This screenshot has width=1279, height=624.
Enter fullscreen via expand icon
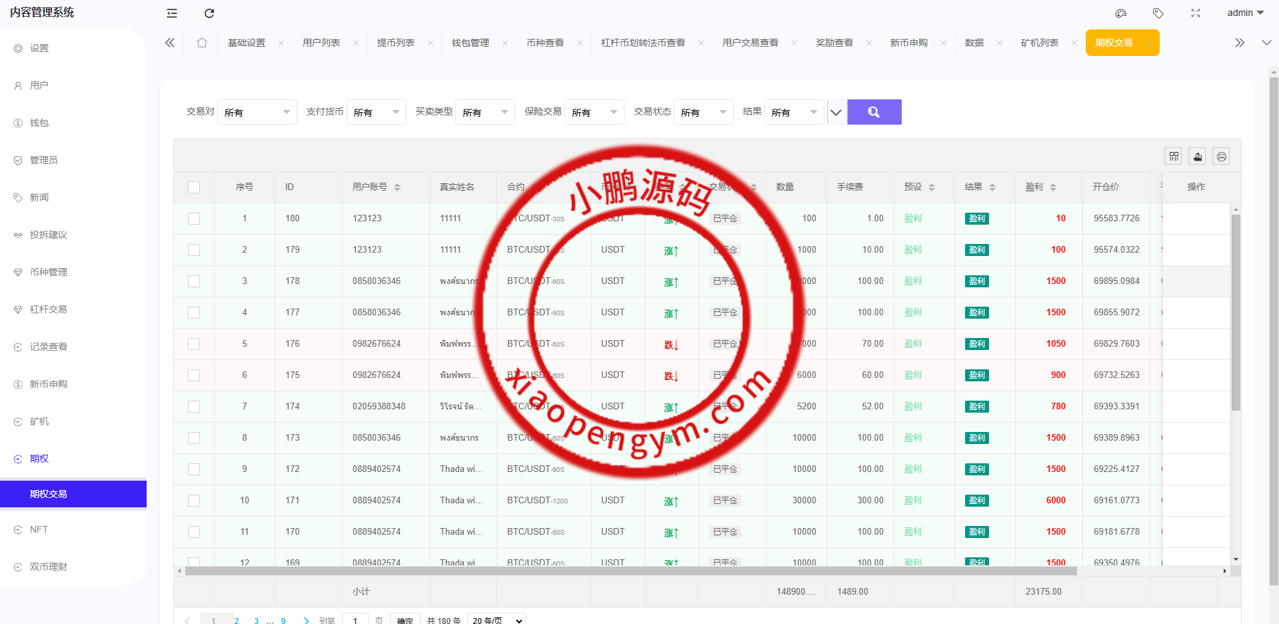(x=1195, y=13)
